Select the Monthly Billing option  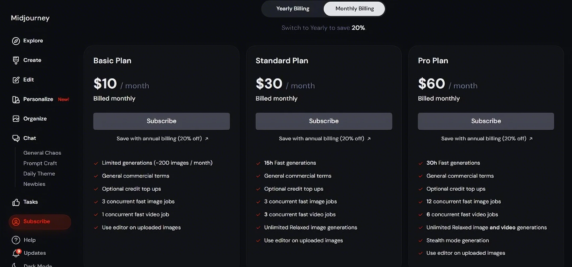click(354, 9)
